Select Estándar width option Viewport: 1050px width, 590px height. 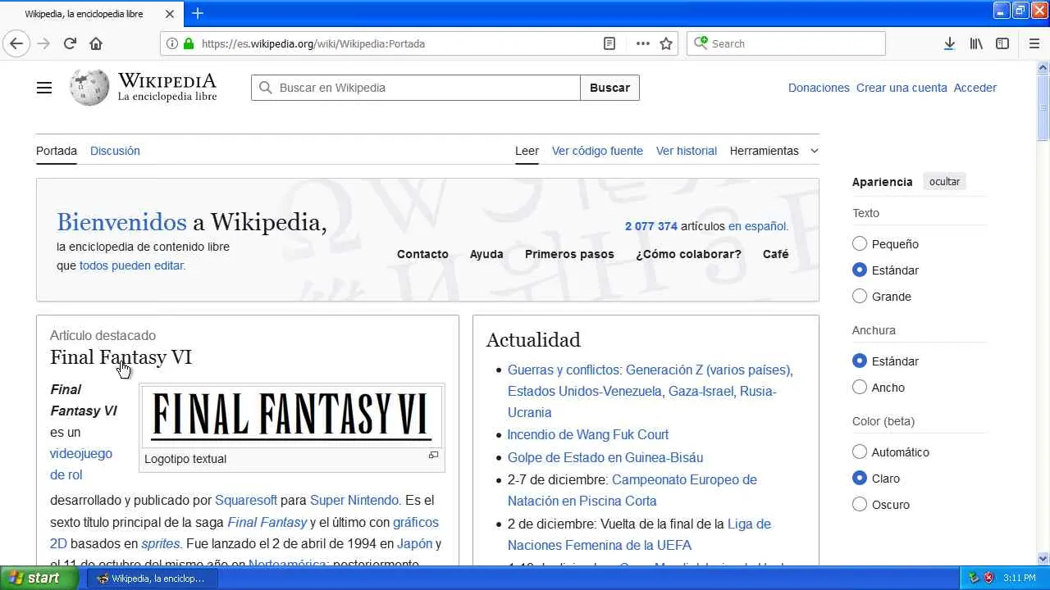860,361
